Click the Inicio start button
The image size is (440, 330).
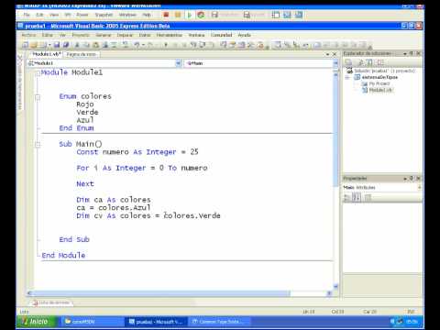click(38, 322)
